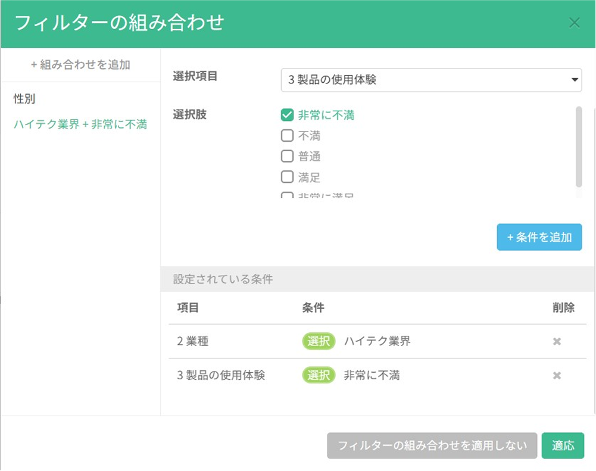Screen dimensions: 596x471
Task: Click the 選択 badge next to 非常に不満 condition
Action: 319,376
